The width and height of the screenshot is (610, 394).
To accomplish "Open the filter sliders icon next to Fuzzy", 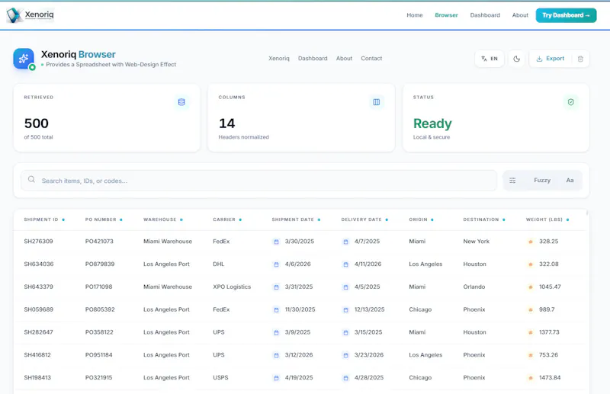I will pyautogui.click(x=512, y=181).
